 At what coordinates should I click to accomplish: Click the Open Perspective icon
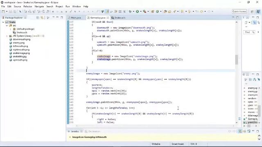pos(252,11)
